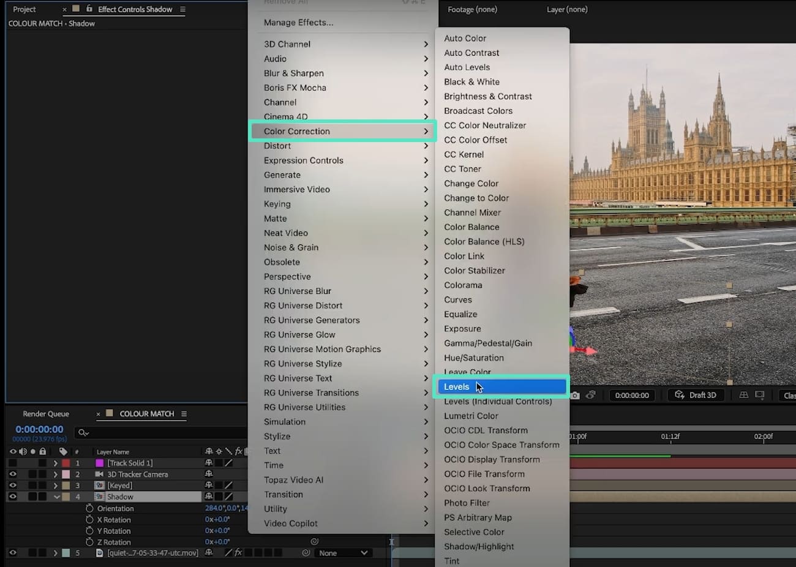The width and height of the screenshot is (796, 567).
Task: Expand 3D Tracker Camera layer properties
Action: pyautogui.click(x=55, y=474)
